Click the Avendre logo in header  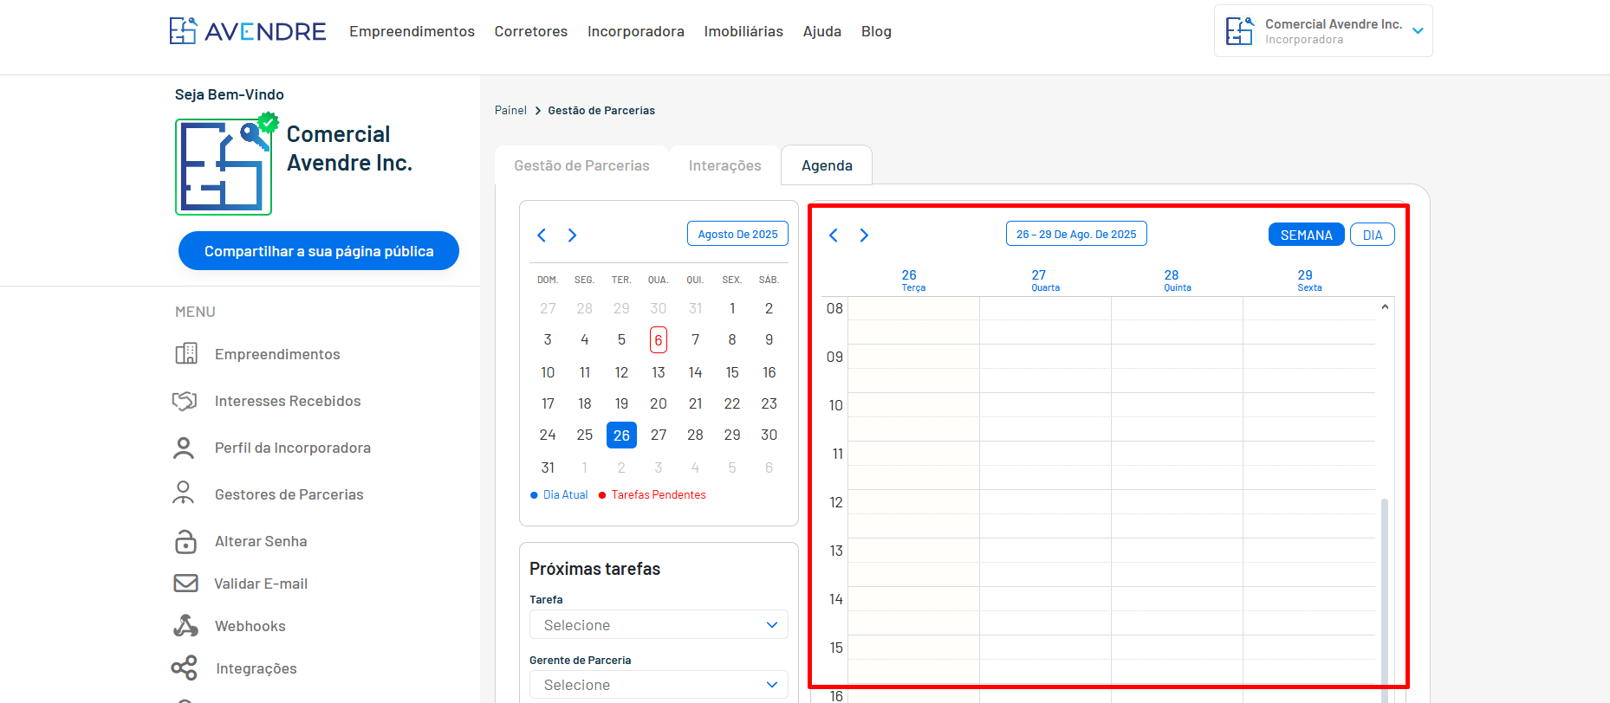click(248, 31)
